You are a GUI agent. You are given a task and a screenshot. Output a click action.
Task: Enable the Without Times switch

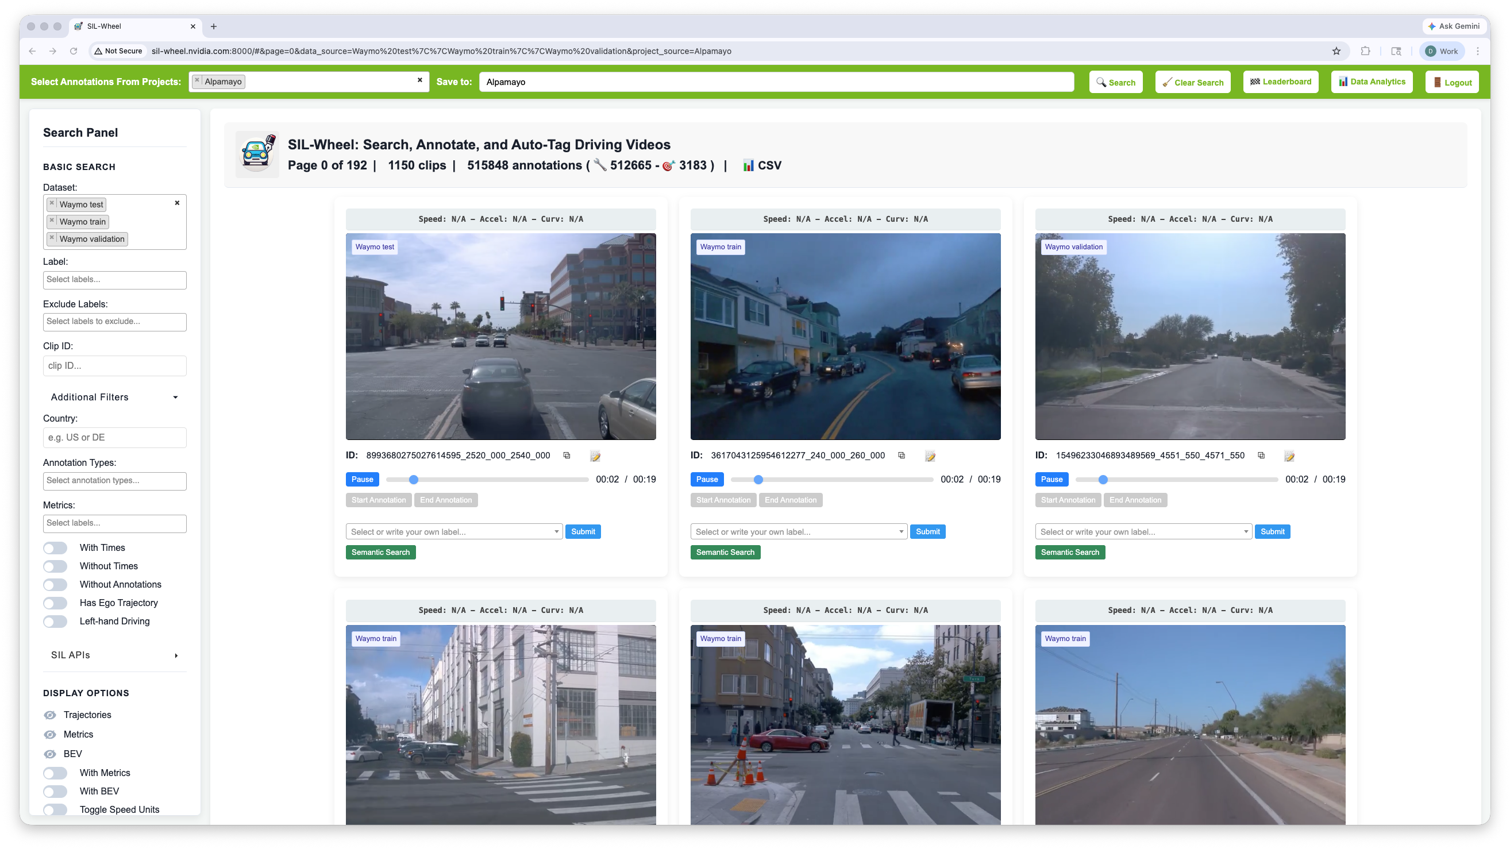[x=55, y=566]
